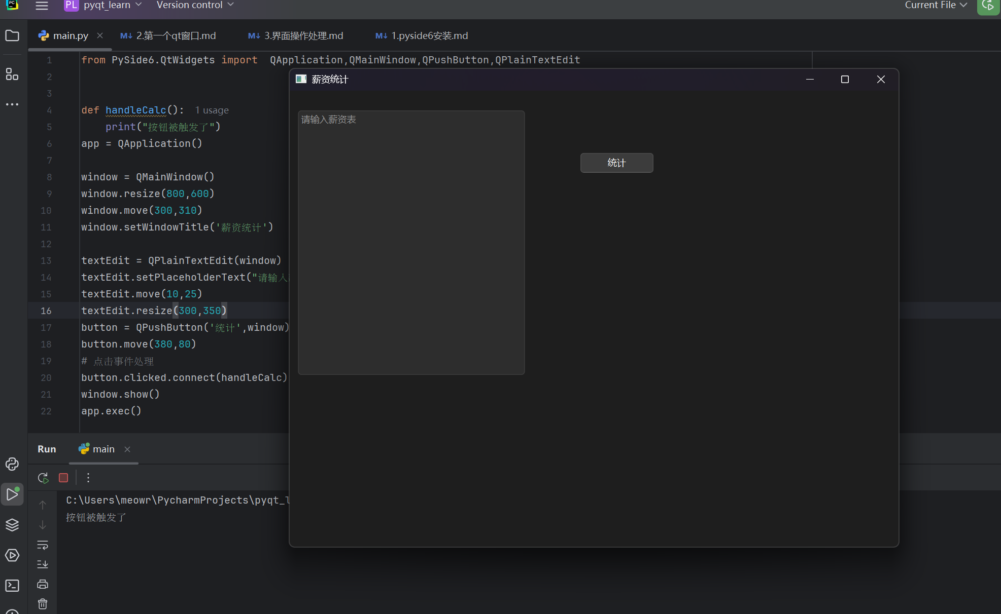Open the Version control dropdown
Image resolution: width=1001 pixels, height=614 pixels.
coord(195,5)
